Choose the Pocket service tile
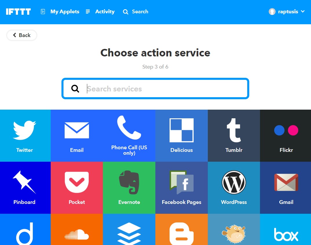Image resolution: width=311 pixels, height=245 pixels. 77,188
